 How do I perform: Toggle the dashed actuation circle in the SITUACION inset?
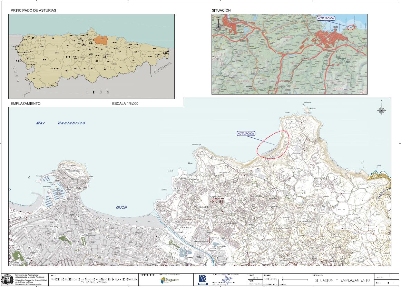pos(351,27)
